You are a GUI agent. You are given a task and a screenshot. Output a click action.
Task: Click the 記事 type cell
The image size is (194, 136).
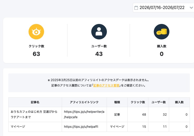pos(117,115)
